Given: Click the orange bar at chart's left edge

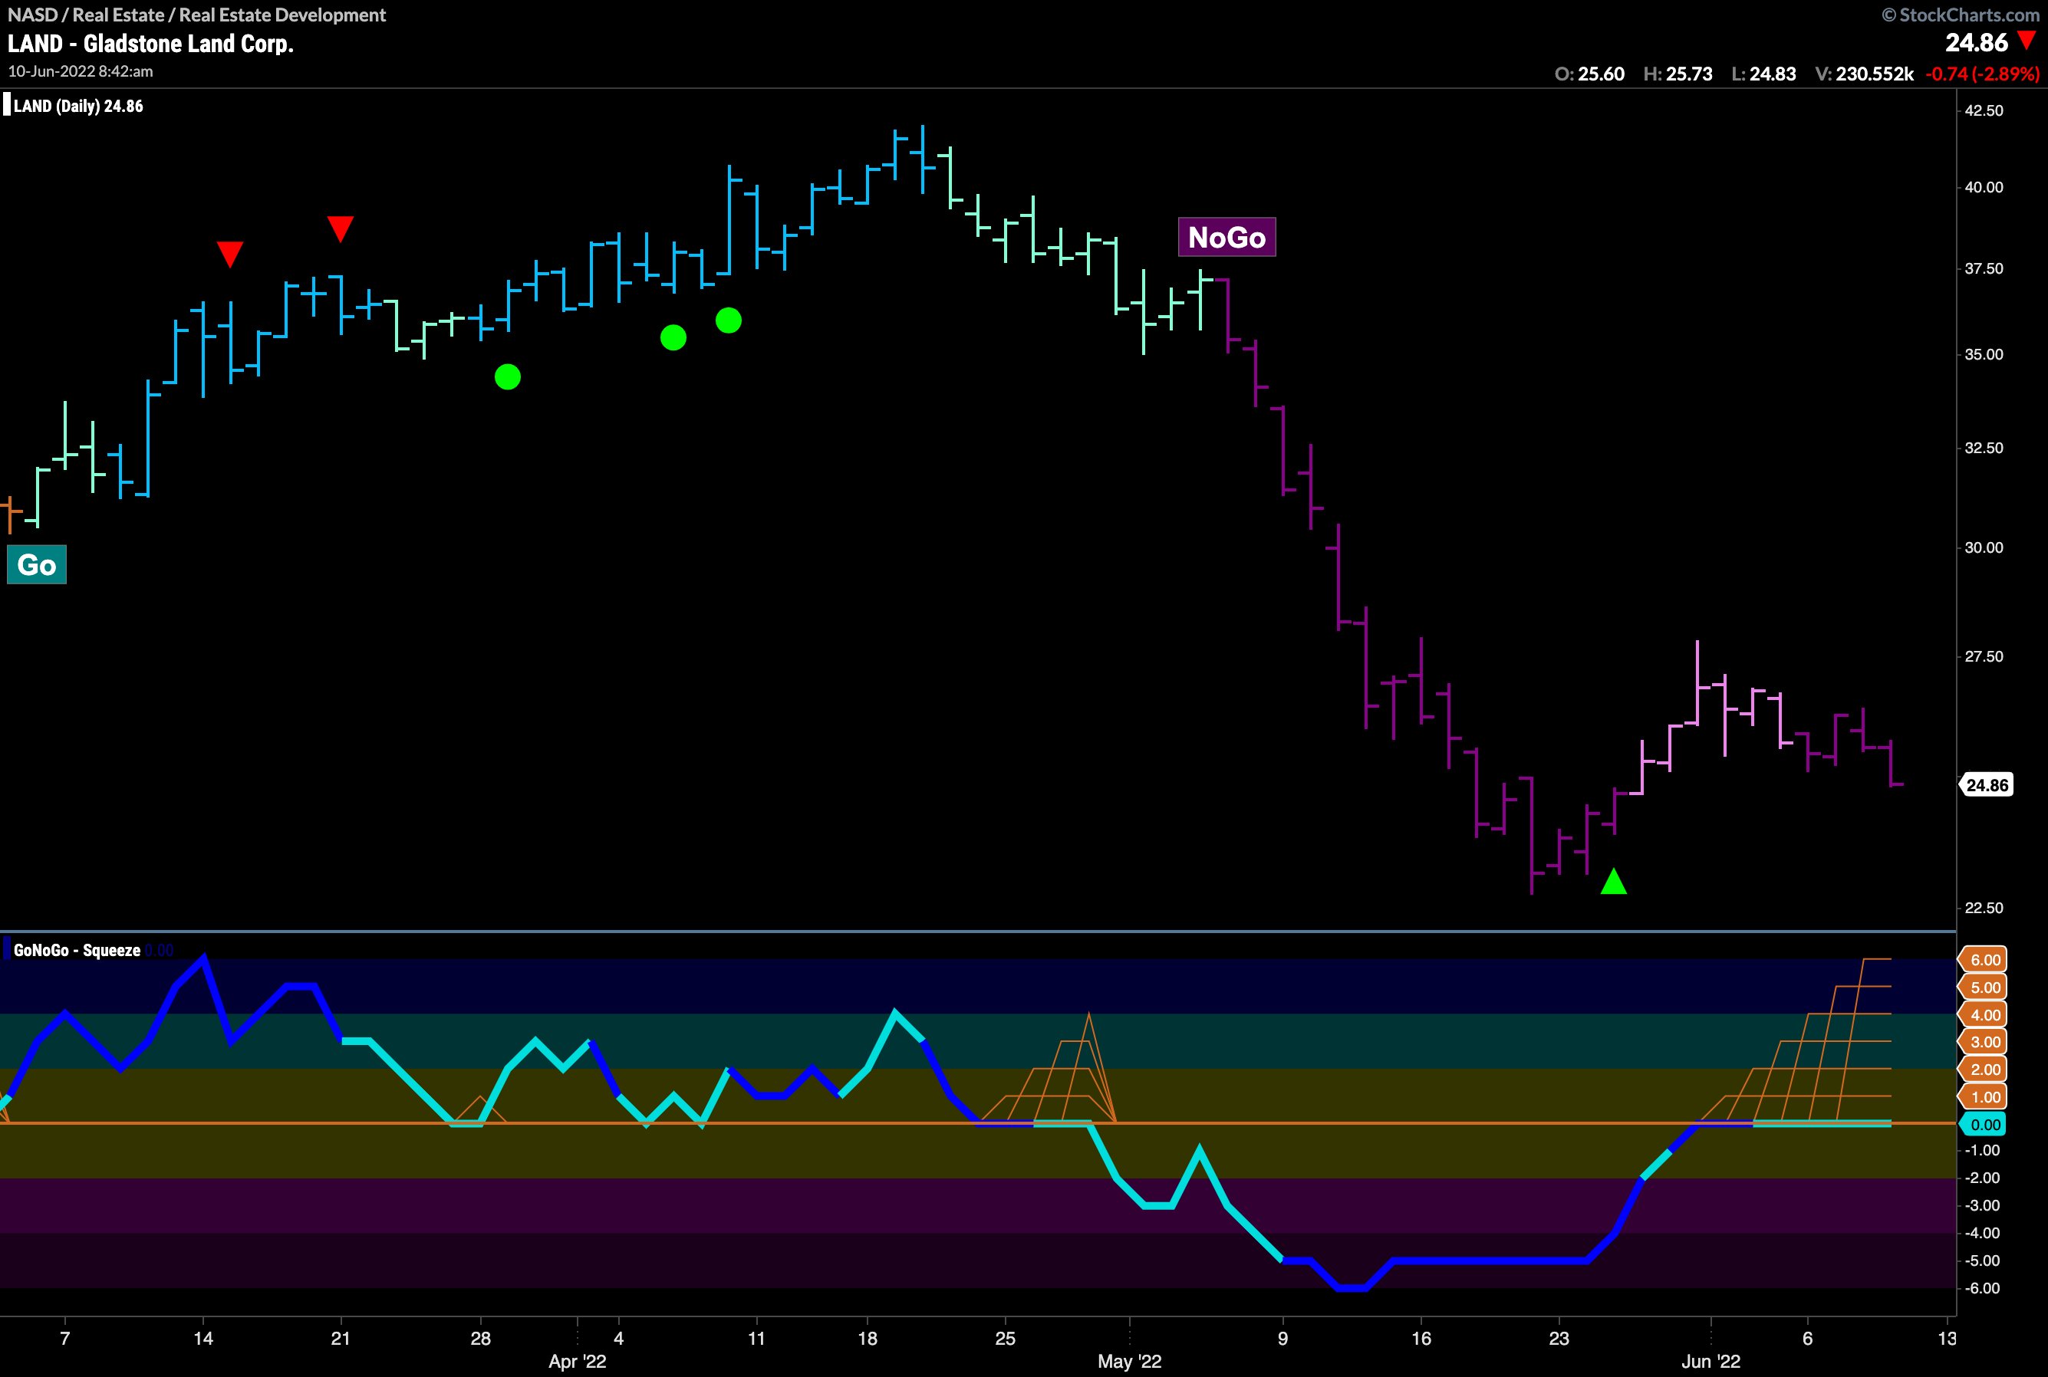Looking at the screenshot, I should (x=10, y=514).
